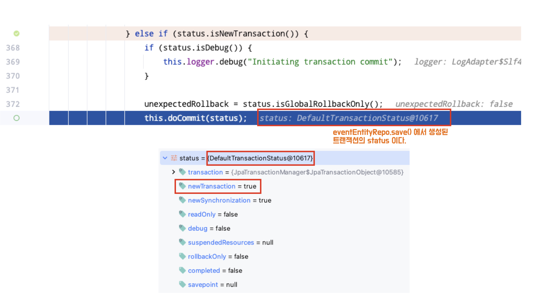The image size is (538, 303).
Task: Click the tag icon beside completed field
Action: coord(182,270)
